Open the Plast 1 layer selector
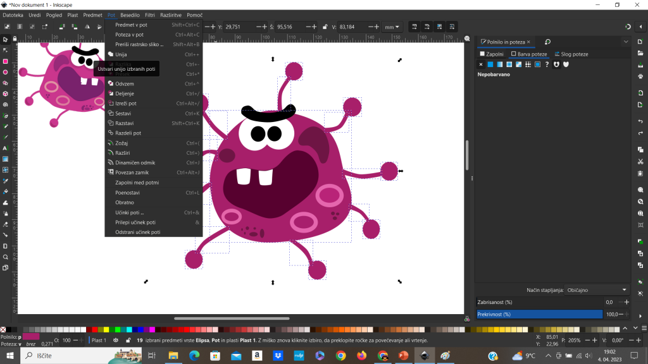648x364 pixels. pyautogui.click(x=99, y=341)
